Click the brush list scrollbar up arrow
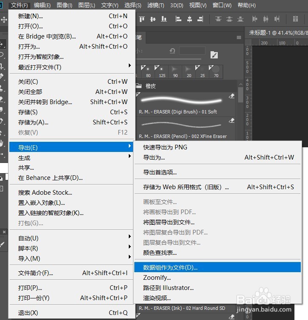308x320 pixels. 241,84
